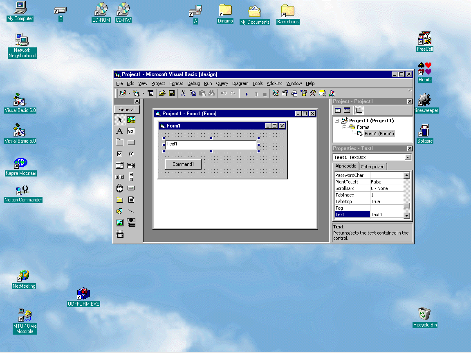Screen dimensions: 471x353
Task: Select the OptionButton tool in the toolbox
Action: 131,154
